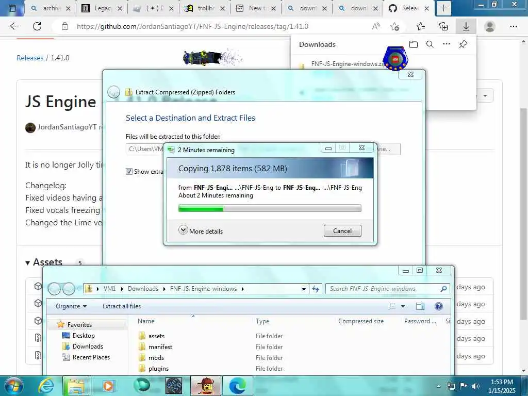The width and height of the screenshot is (528, 396).
Task: Reload the GitHub releases page
Action: pyautogui.click(x=37, y=26)
